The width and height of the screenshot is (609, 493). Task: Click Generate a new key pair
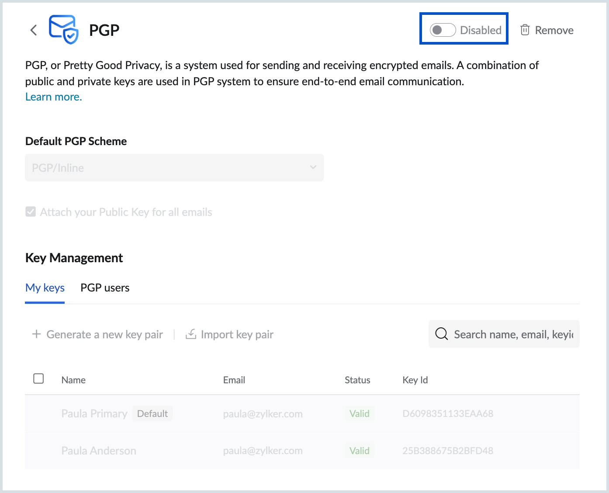click(104, 335)
